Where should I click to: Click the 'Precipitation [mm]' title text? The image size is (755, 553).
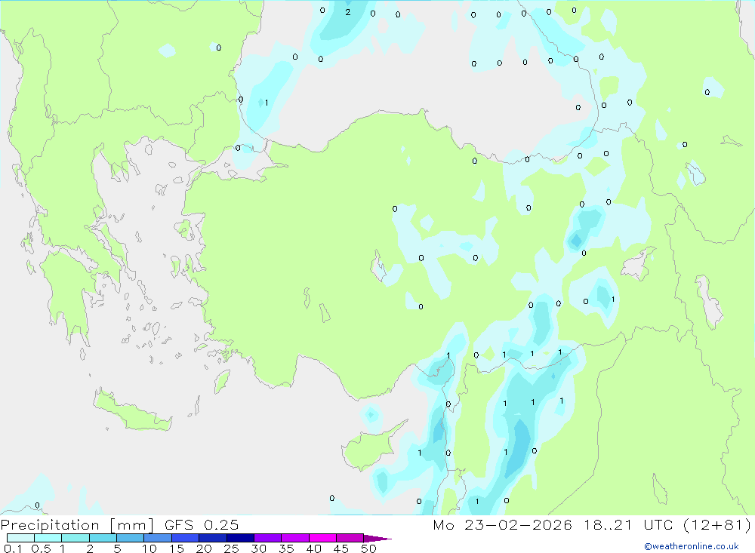point(77,525)
